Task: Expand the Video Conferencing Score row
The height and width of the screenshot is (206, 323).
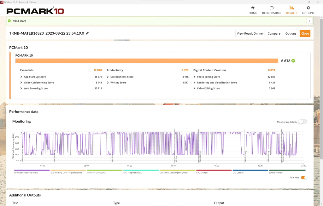Action: (x=21, y=83)
